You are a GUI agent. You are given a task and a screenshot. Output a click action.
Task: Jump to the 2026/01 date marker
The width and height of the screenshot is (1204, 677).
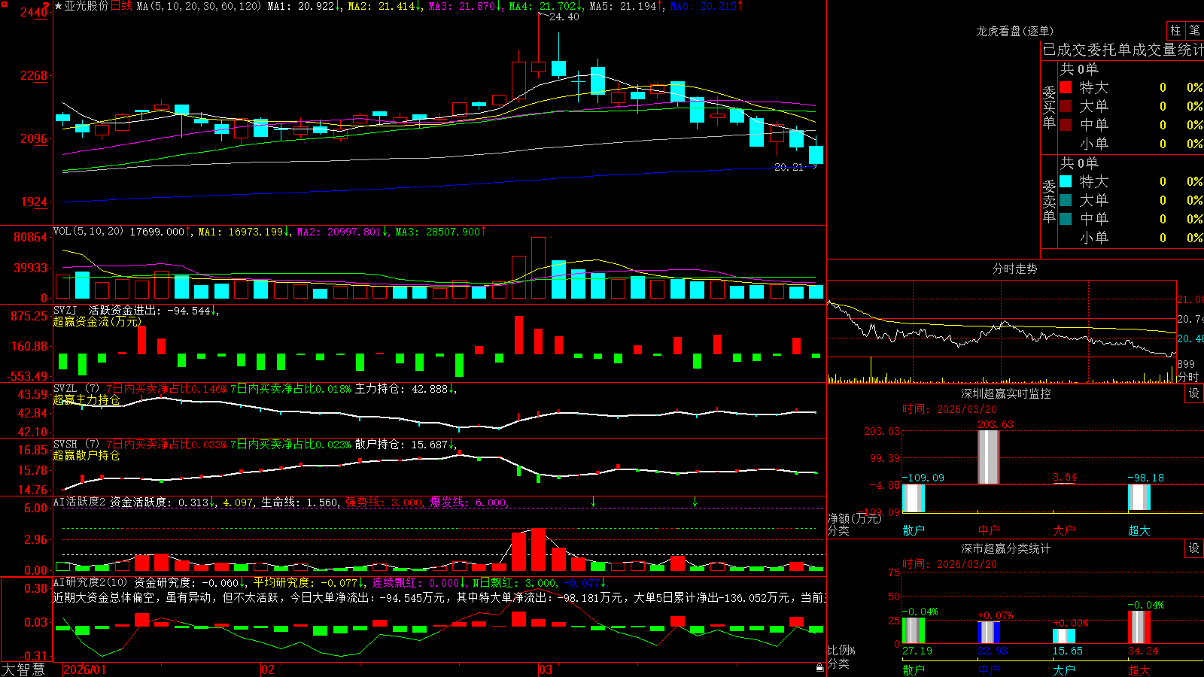tap(85, 669)
